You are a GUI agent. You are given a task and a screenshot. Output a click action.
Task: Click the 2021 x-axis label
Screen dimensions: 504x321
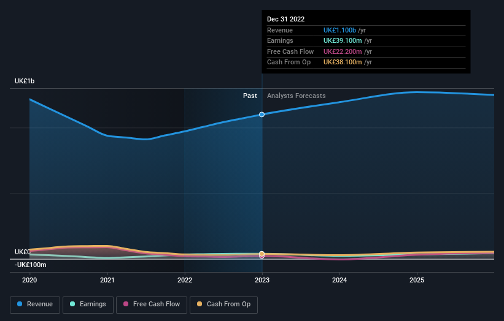107,280
